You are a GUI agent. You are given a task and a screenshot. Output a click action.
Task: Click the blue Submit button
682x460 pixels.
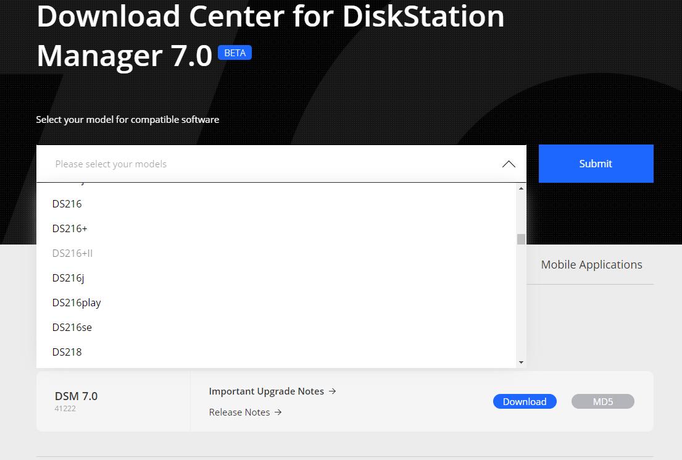click(596, 164)
